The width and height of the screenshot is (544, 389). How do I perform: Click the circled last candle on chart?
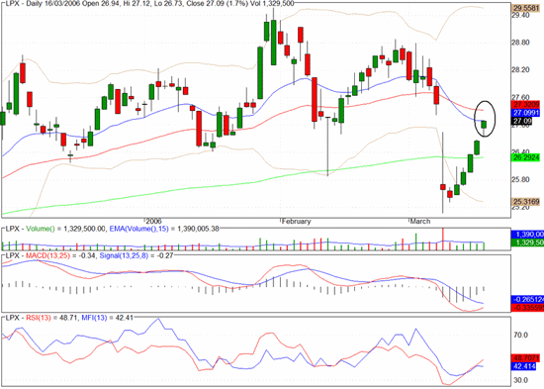click(x=484, y=125)
